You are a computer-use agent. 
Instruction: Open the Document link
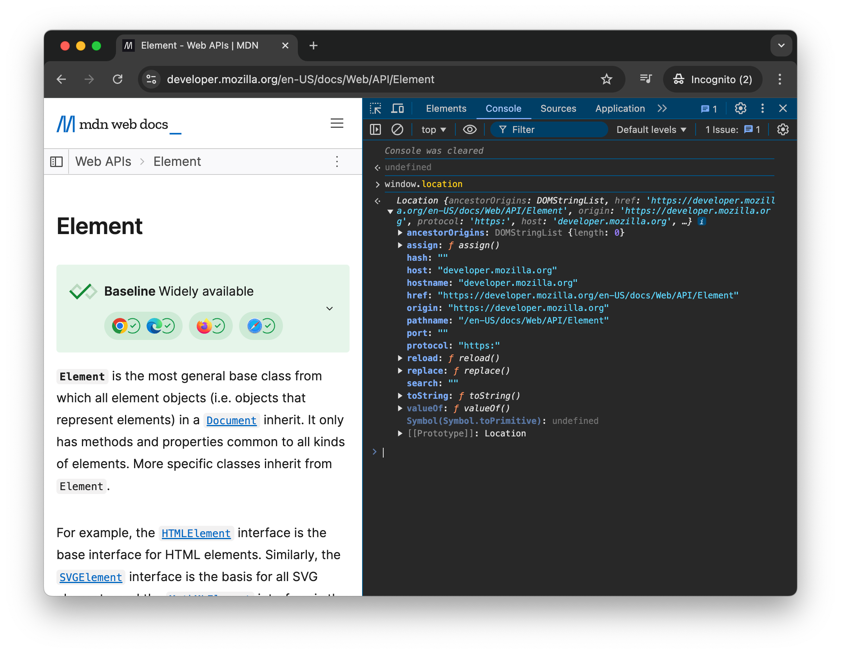click(231, 421)
